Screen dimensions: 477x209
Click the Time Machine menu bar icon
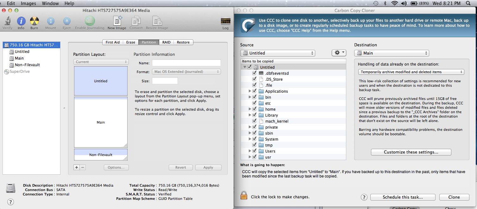coord(375,3)
